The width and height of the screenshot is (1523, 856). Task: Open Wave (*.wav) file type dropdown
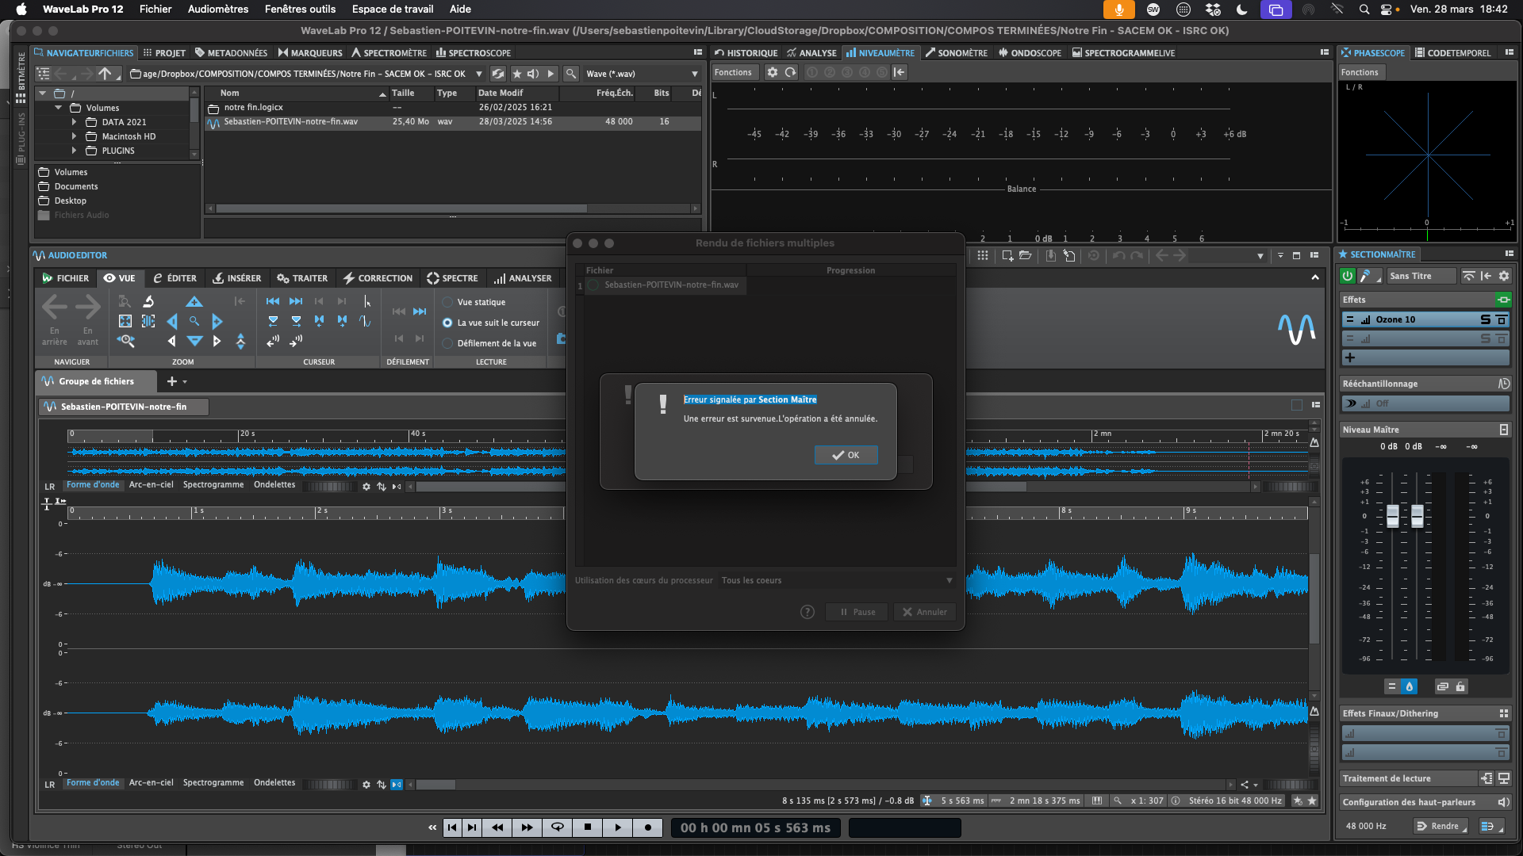694,74
